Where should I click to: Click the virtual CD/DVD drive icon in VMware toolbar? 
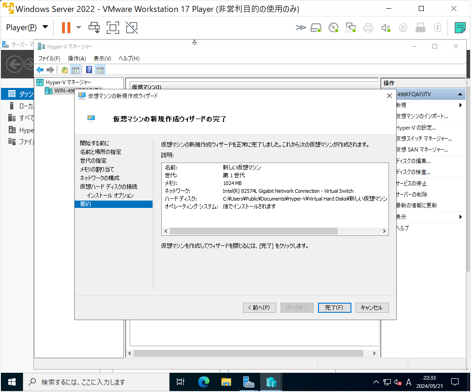click(333, 27)
